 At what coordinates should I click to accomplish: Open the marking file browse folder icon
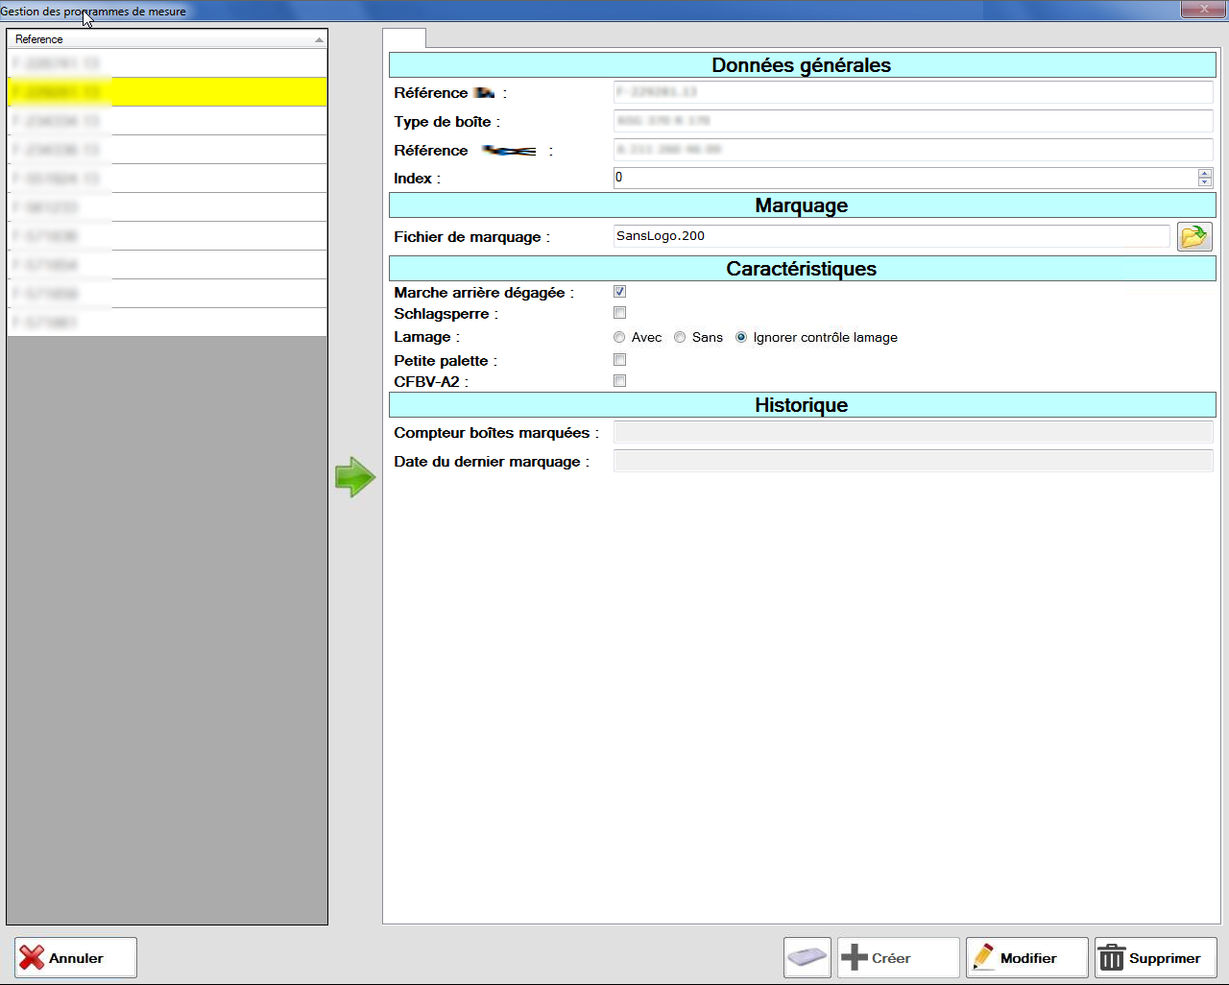[1193, 236]
